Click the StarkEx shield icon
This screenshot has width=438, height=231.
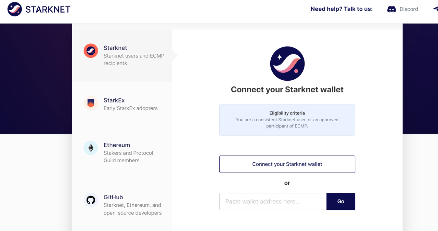coord(91,103)
